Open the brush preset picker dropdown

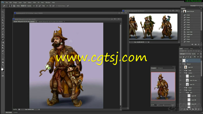pyautogui.click(x=11, y=6)
